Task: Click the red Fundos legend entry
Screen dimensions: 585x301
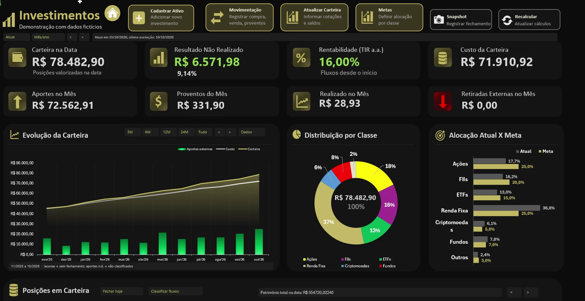Action: (387, 266)
